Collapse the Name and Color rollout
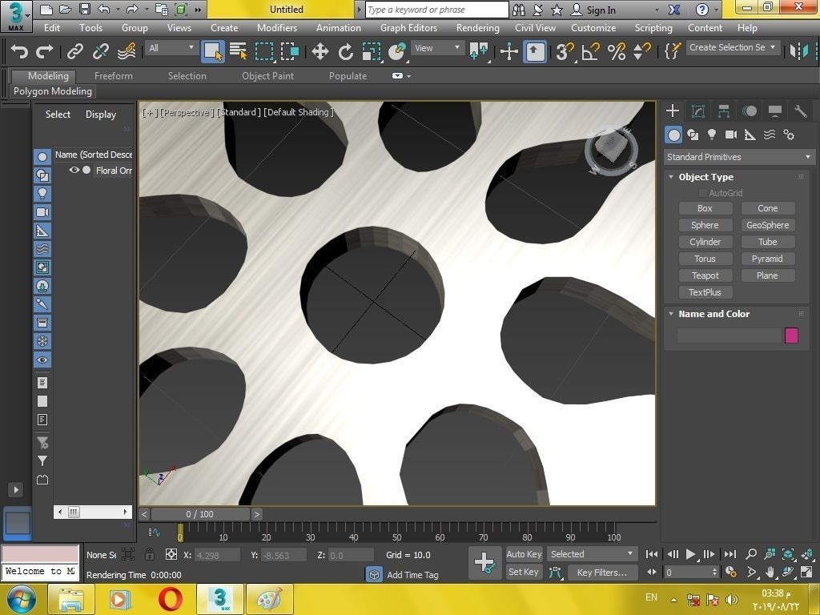 pos(671,314)
